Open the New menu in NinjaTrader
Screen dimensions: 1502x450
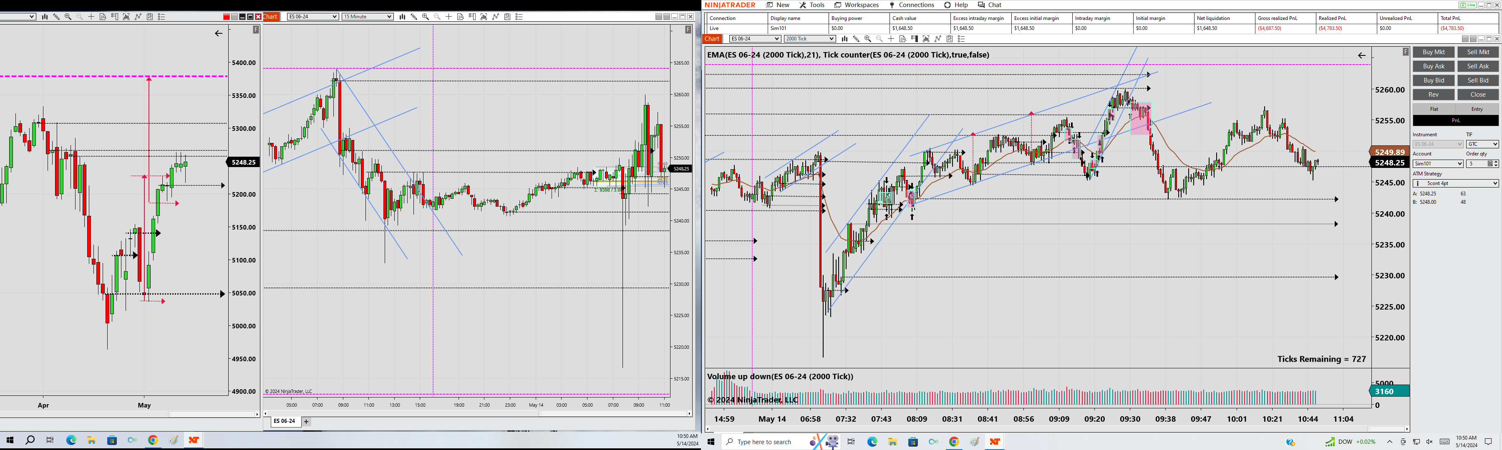point(778,5)
